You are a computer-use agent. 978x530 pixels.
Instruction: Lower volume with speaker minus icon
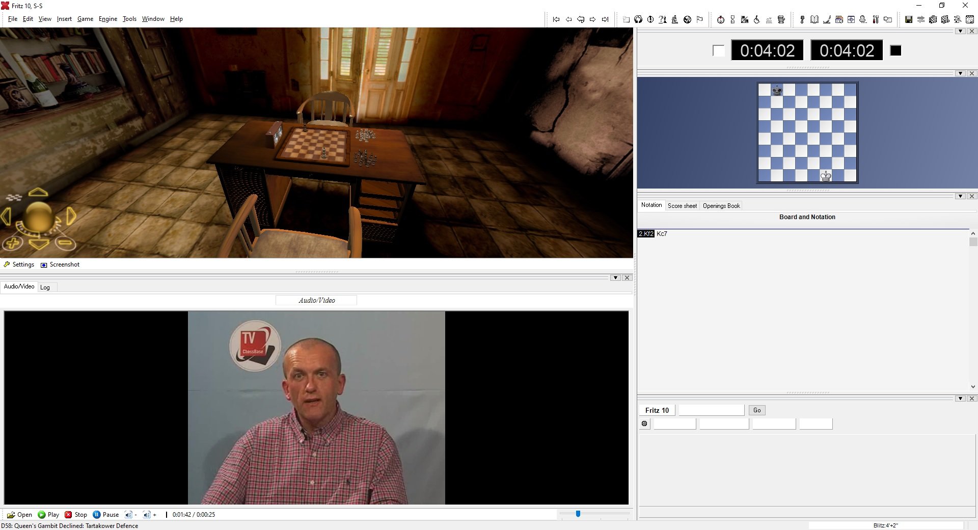click(130, 515)
